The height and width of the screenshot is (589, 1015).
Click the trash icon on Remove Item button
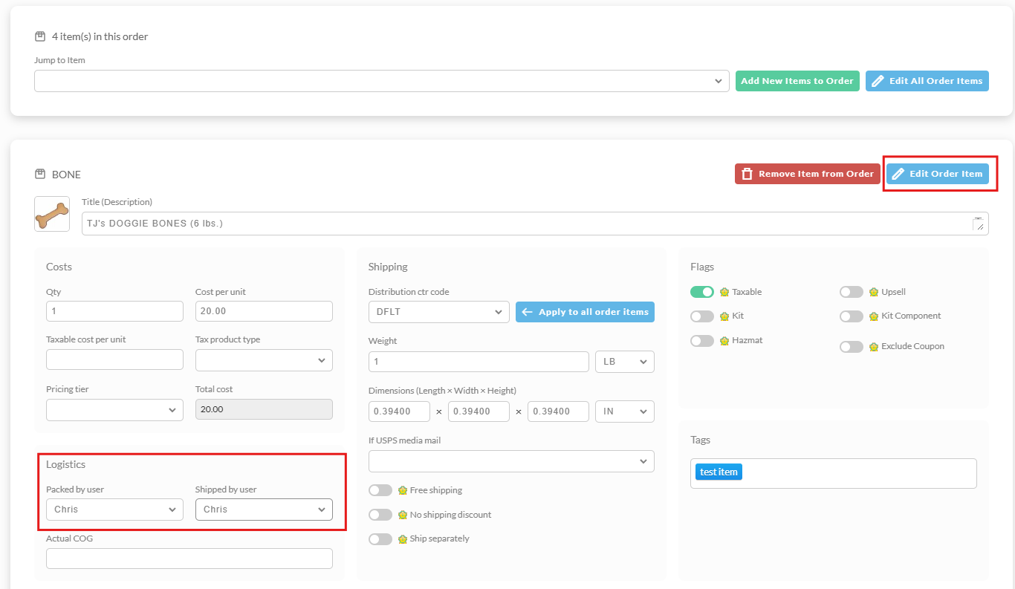748,174
